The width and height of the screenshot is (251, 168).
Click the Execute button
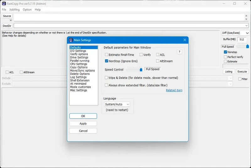point(242,72)
